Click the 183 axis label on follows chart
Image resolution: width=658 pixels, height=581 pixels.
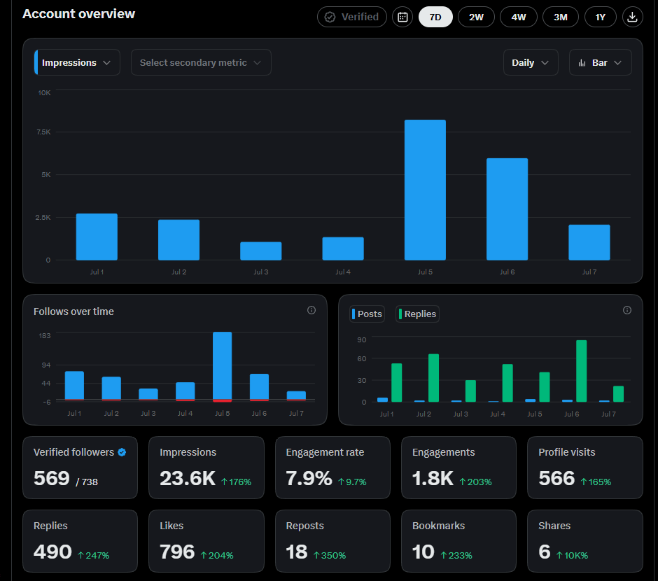coord(45,335)
